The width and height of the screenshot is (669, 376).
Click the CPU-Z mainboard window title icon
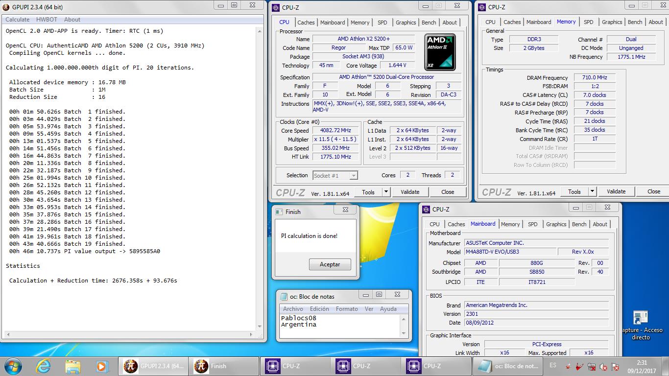click(x=426, y=209)
